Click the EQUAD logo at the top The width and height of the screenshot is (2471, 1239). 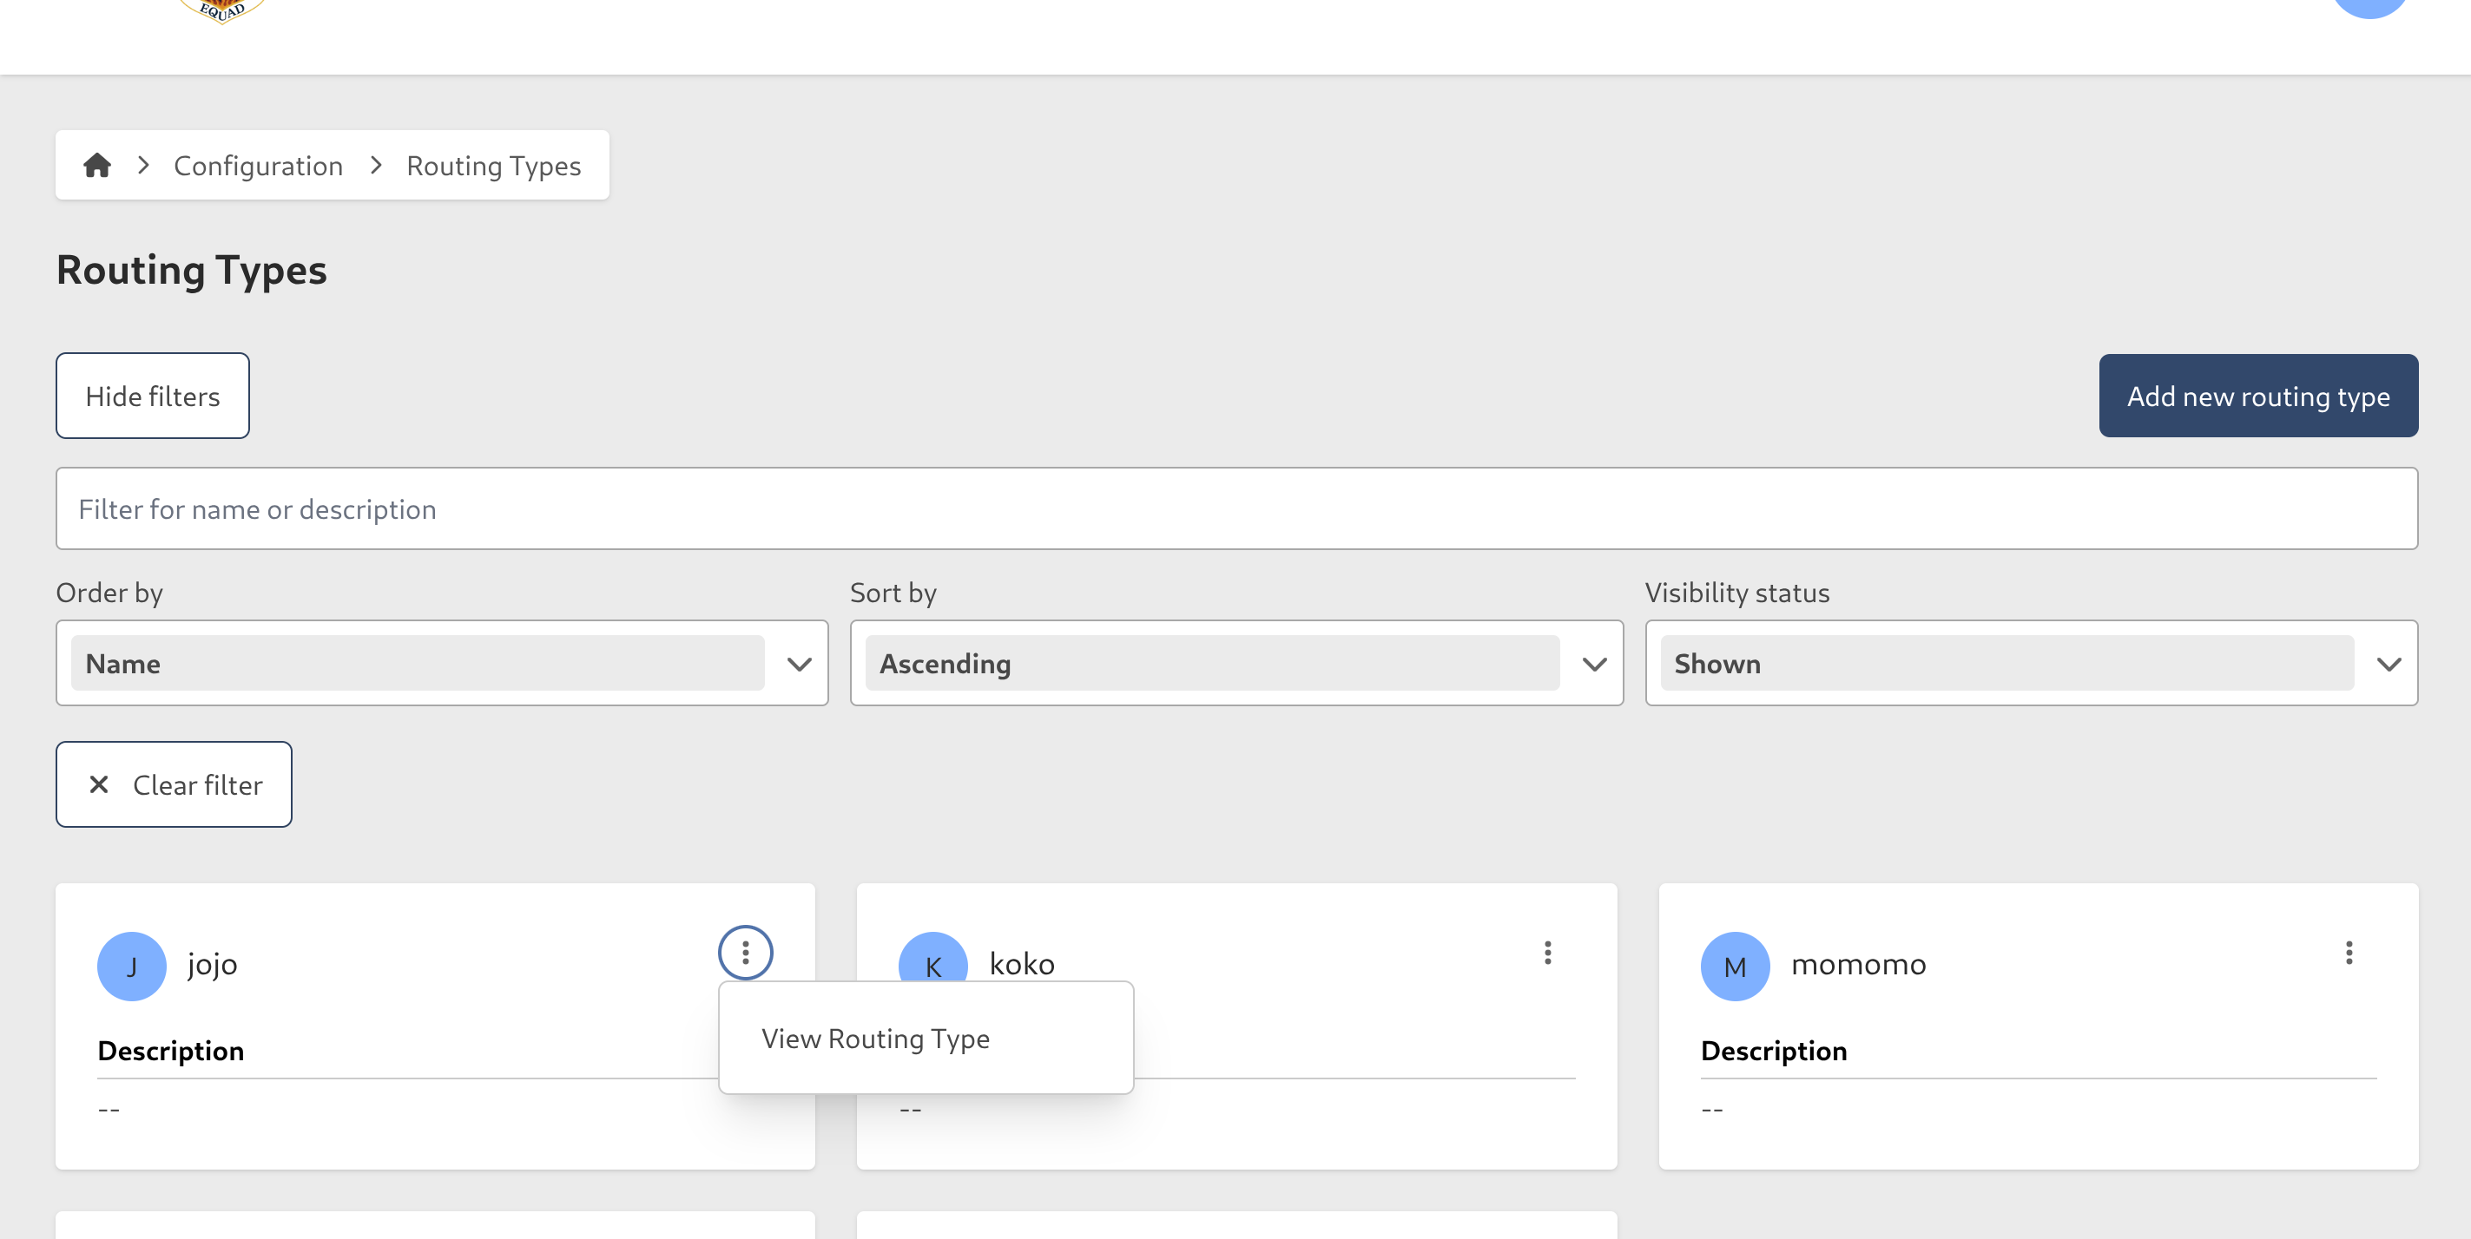coord(220,8)
